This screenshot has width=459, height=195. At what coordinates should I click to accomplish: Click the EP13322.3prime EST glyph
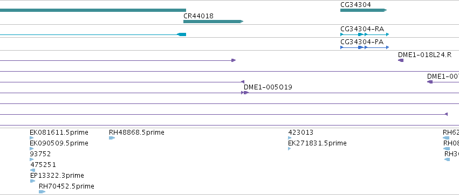point(32,181)
